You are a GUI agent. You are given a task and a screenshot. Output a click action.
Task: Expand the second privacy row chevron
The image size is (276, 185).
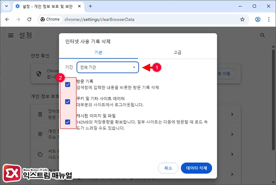(x=232, y=134)
